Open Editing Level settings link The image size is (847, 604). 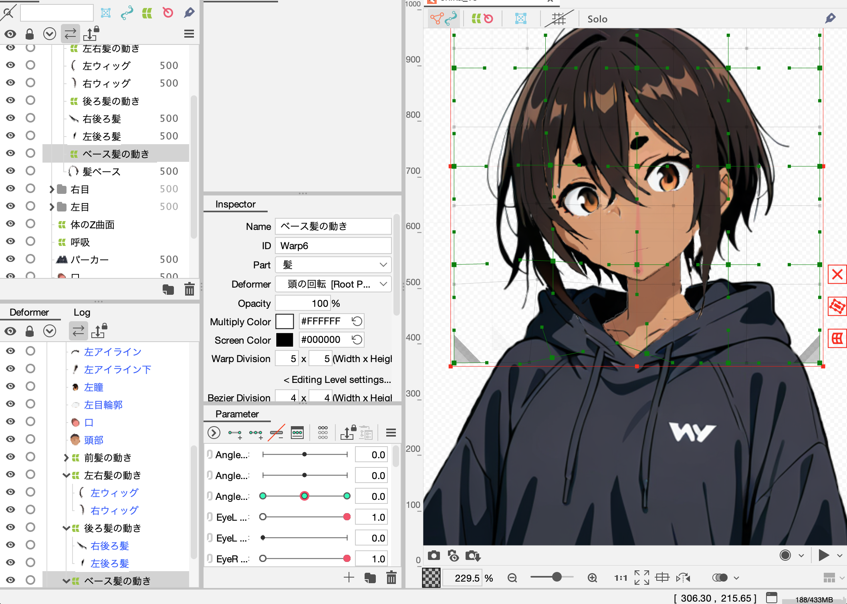(337, 379)
